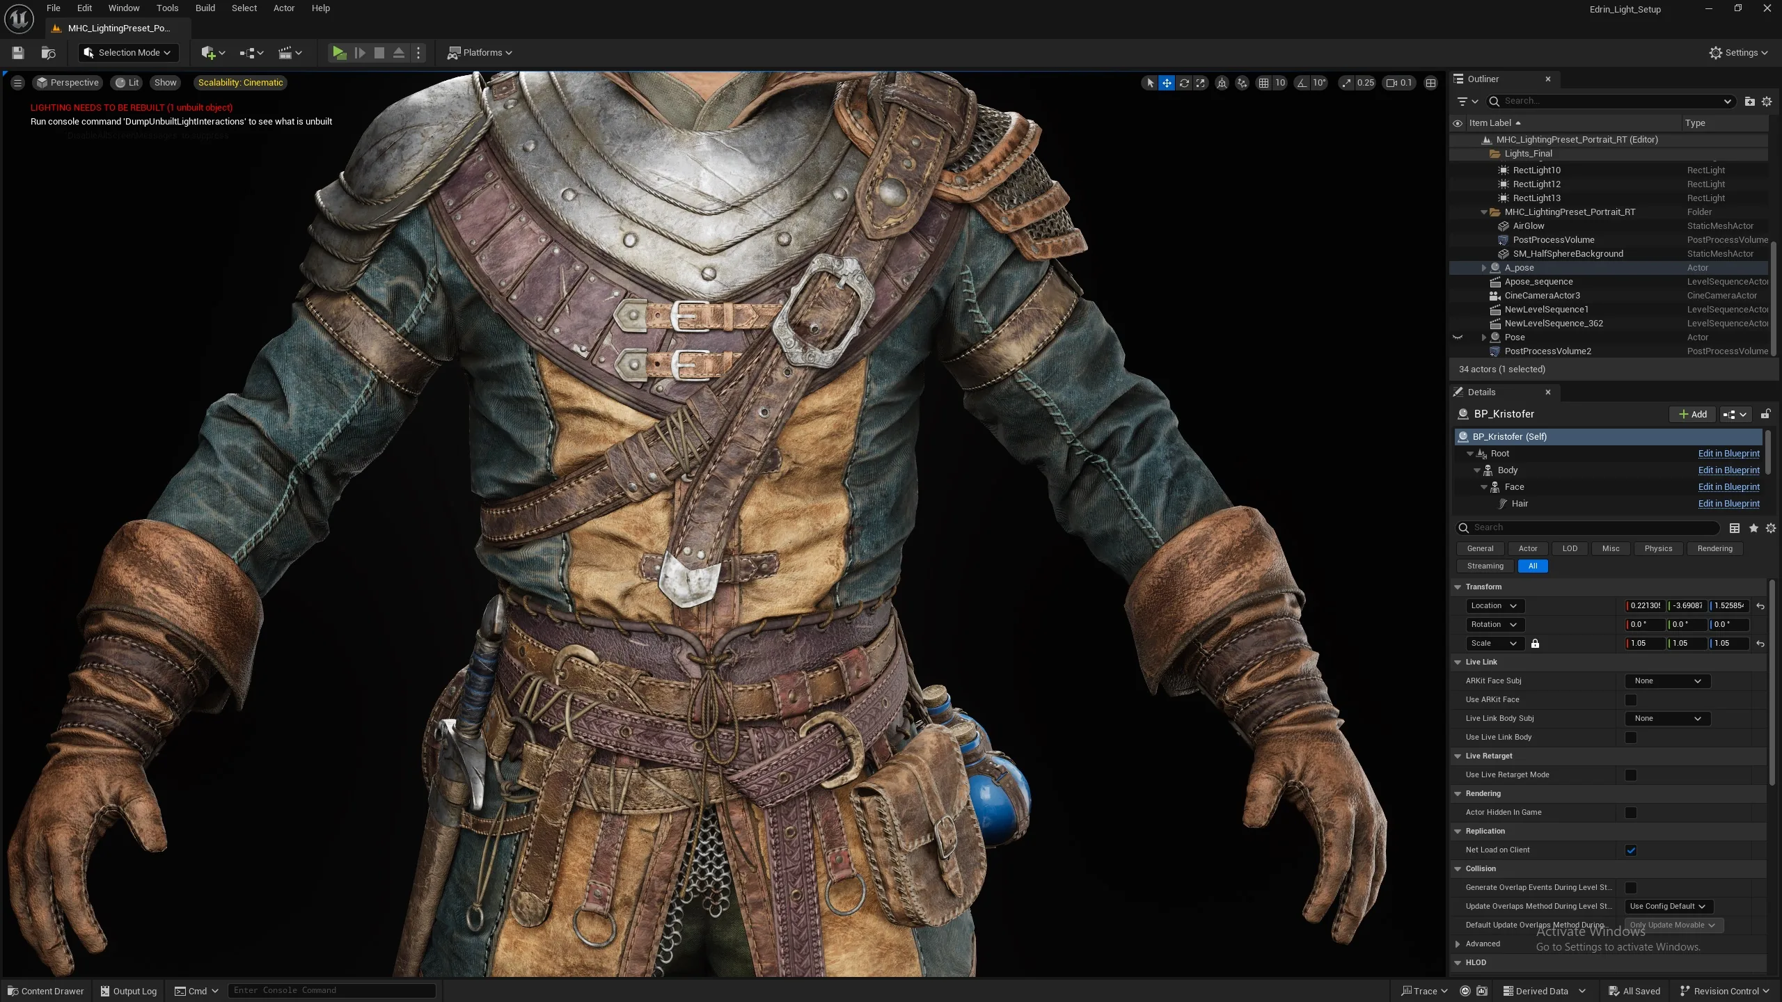This screenshot has height=1002, width=1782.
Task: Toggle visibility eye for Pose actor
Action: click(x=1458, y=337)
